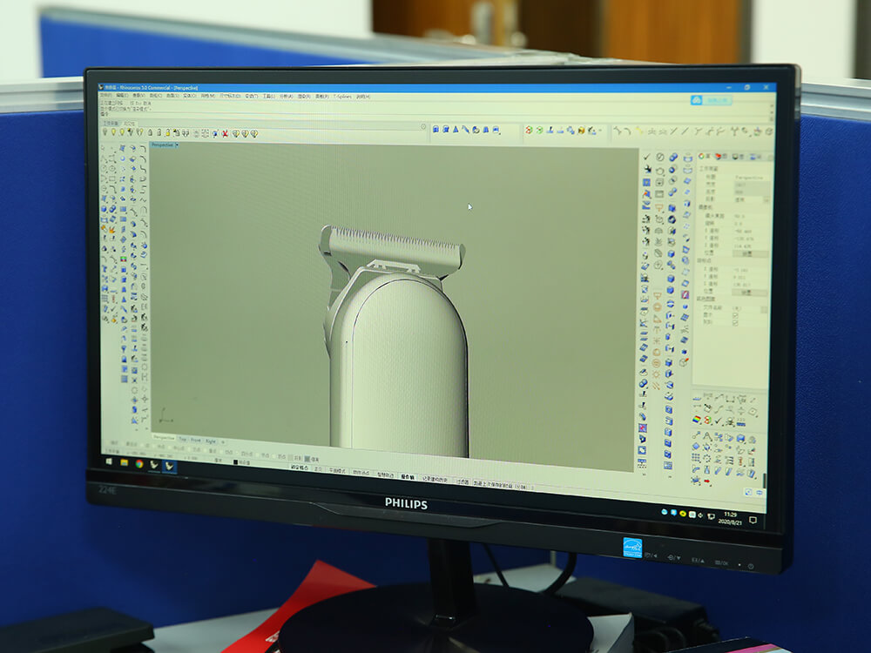Click the red X icon in the visibility toolbar
The width and height of the screenshot is (871, 653).
(225, 134)
